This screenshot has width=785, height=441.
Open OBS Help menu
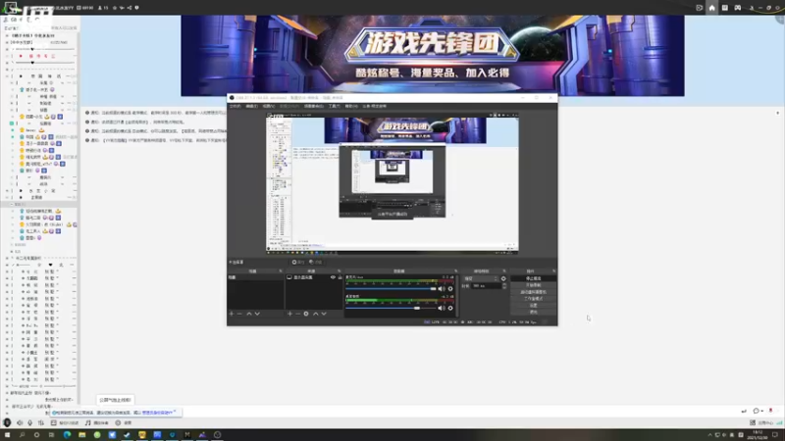point(351,106)
